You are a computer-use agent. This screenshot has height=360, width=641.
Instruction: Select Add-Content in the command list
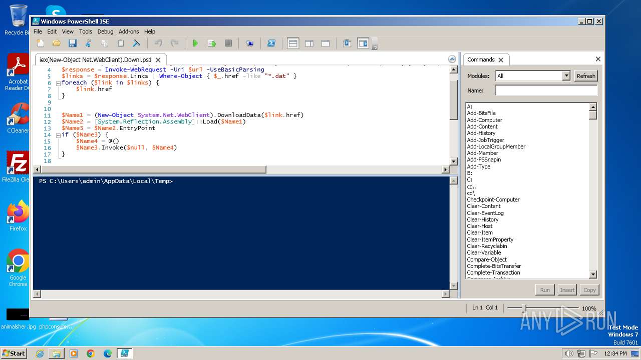pos(482,126)
